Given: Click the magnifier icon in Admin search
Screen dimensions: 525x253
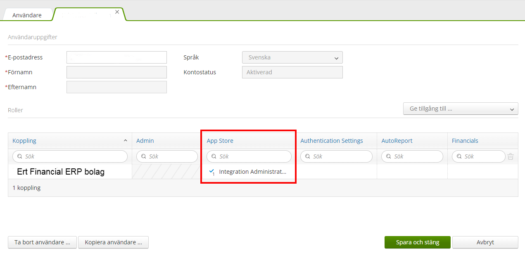Looking at the screenshot, I should 143,156.
